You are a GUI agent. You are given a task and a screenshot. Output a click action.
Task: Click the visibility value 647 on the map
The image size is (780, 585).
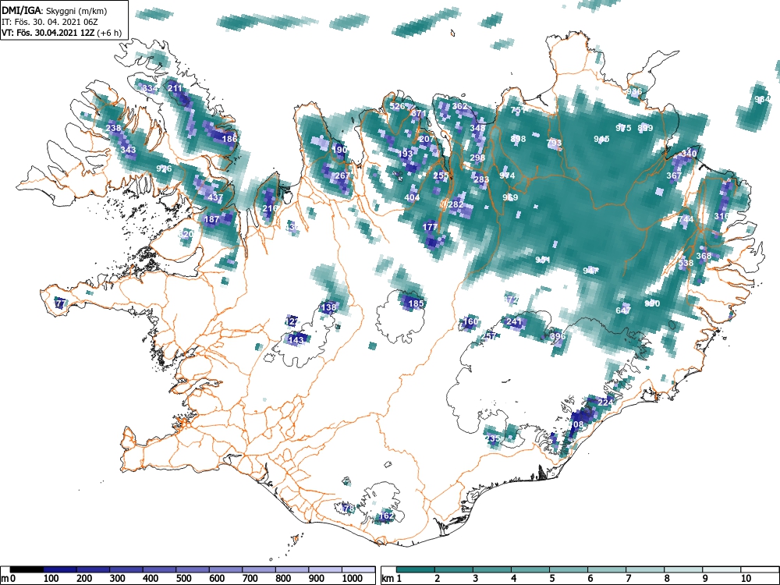[x=623, y=310]
